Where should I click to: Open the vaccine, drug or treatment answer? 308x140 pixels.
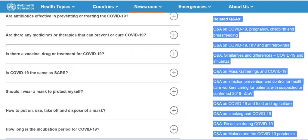coord(174,54)
